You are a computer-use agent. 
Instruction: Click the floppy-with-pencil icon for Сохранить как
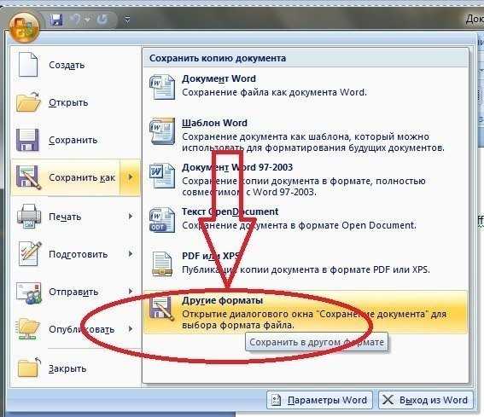pyautogui.click(x=28, y=177)
